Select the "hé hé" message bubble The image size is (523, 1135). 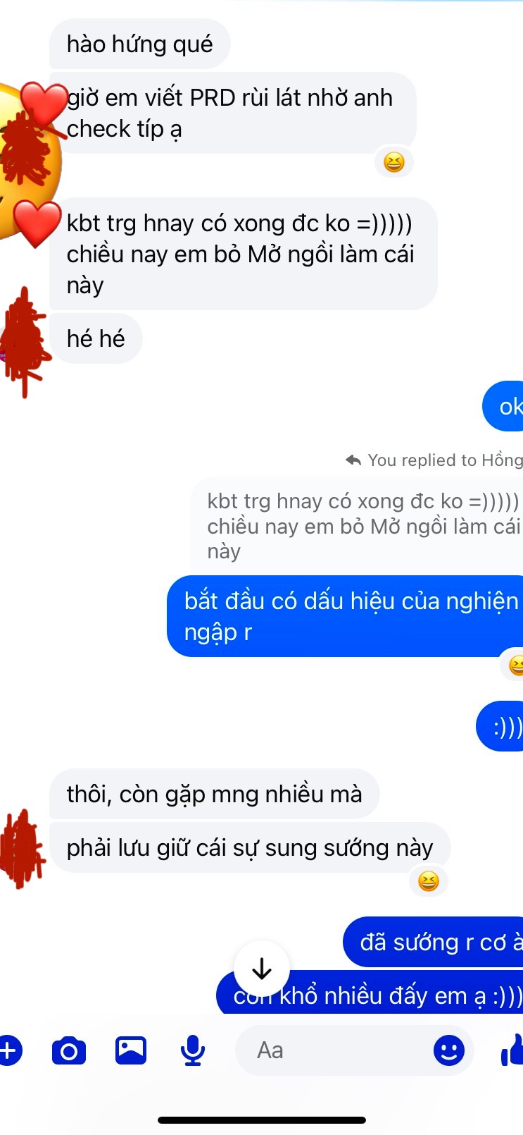pos(96,338)
